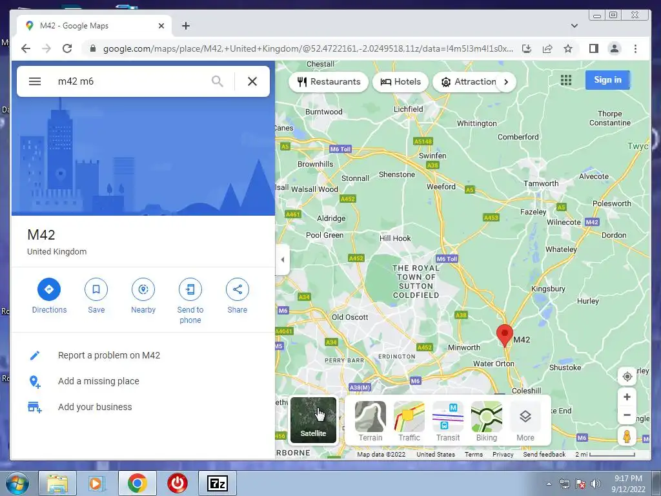Click the Lichfield label on the map
661x496 pixels.
(x=408, y=108)
